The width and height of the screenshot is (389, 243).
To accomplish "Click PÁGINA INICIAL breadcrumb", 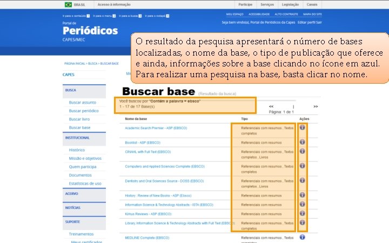I will click(x=75, y=64).
